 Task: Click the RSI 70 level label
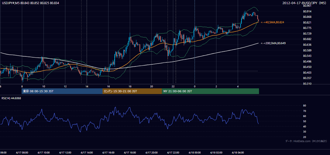304,111
